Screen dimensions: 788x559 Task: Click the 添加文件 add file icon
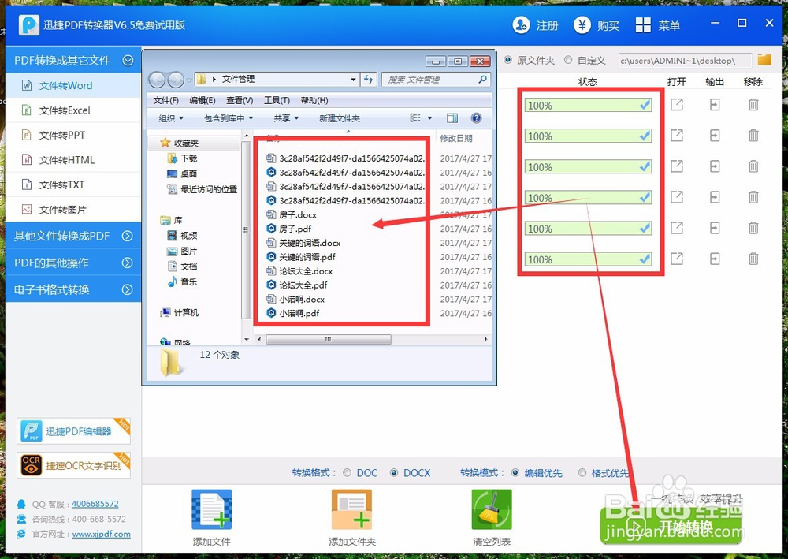click(x=211, y=510)
